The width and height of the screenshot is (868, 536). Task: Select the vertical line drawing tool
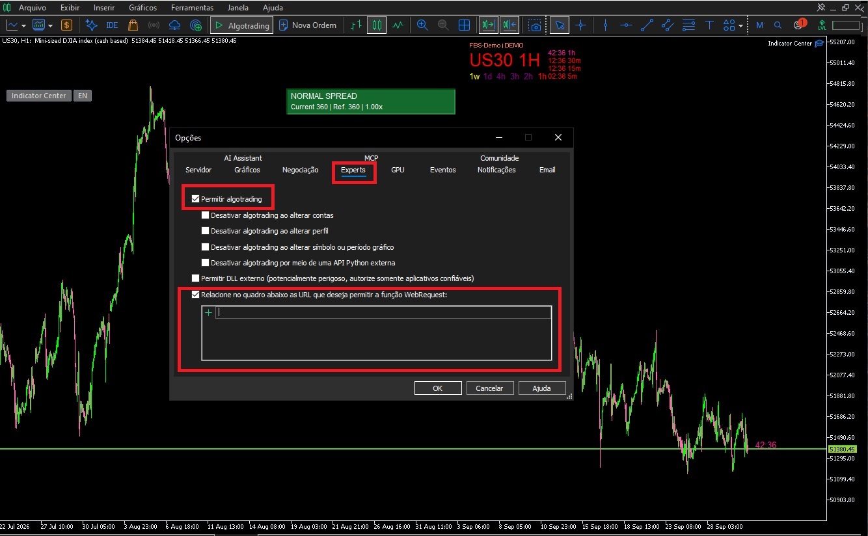[x=605, y=25]
